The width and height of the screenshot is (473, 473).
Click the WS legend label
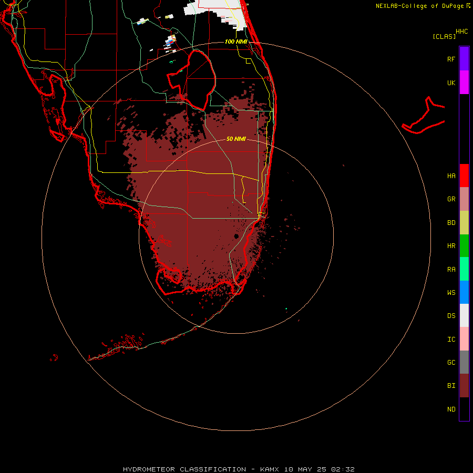pyautogui.click(x=451, y=292)
